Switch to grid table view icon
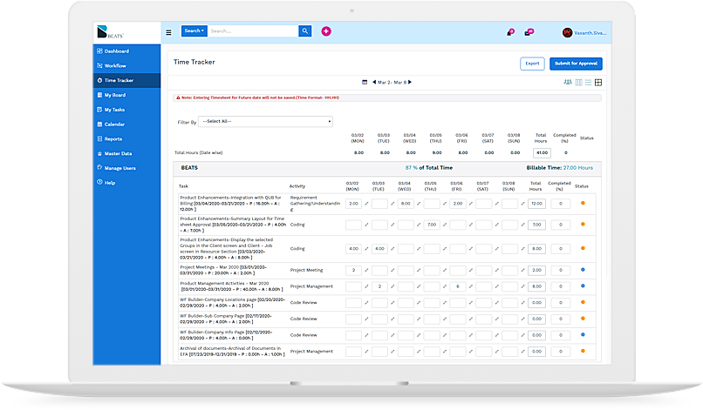Screen dimensions: 703x410 tap(598, 83)
